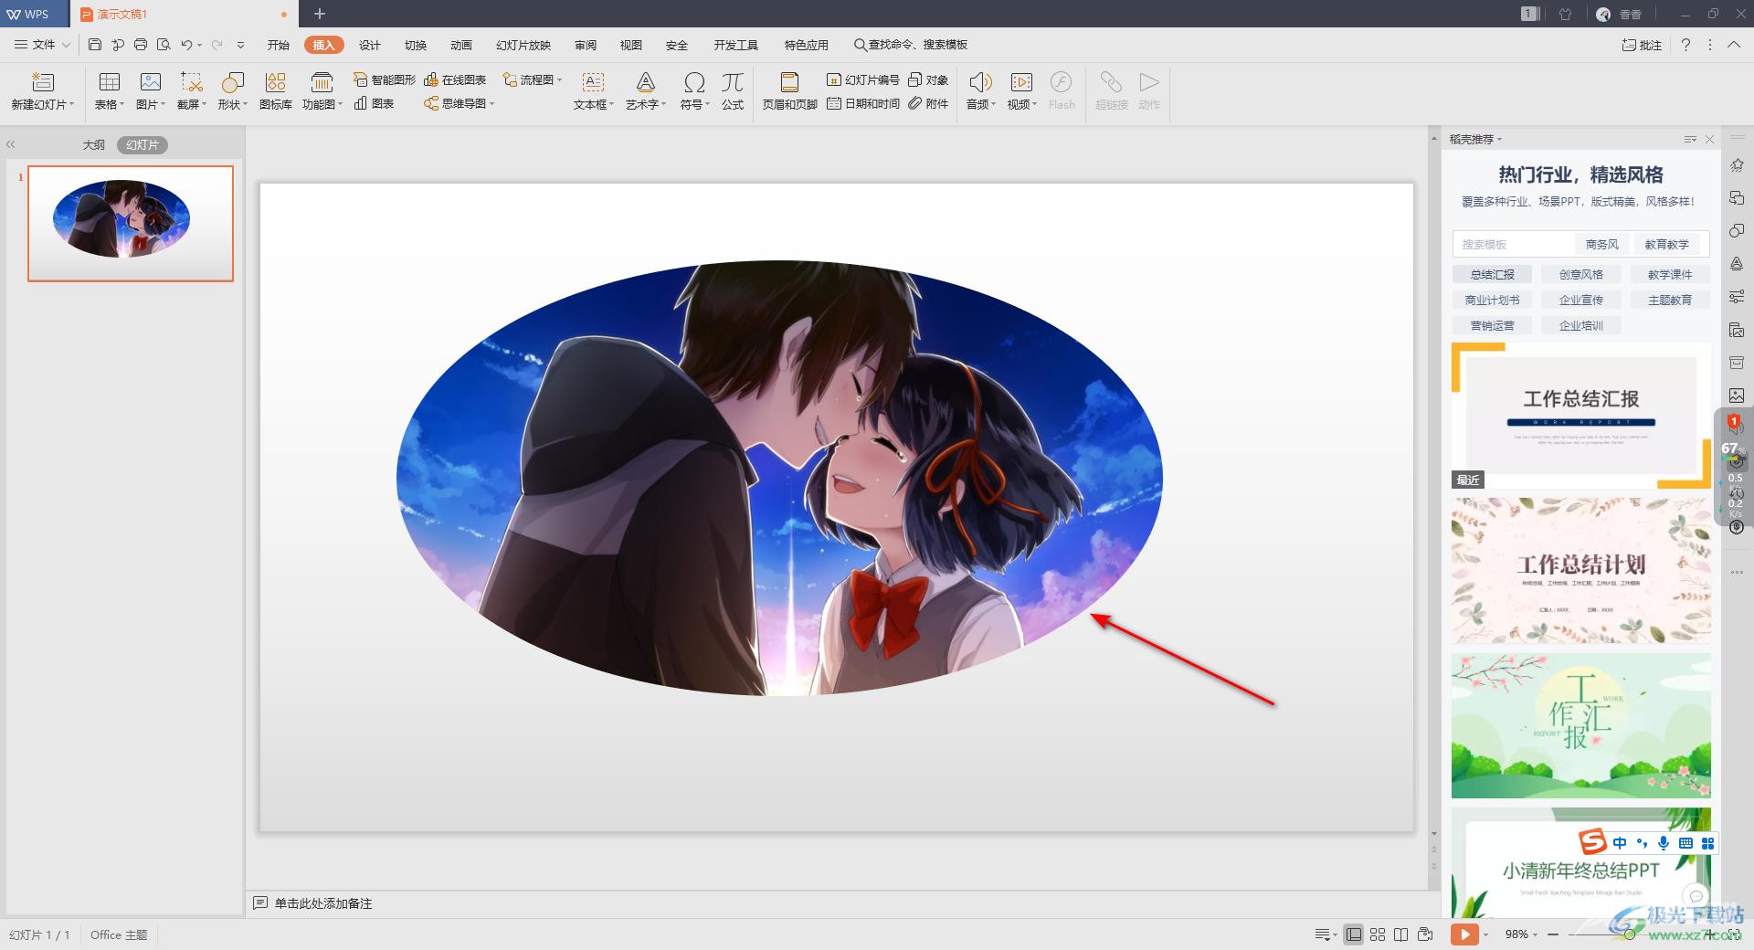Open the 工作总结计划 floral template
1754x950 pixels.
tap(1580, 571)
